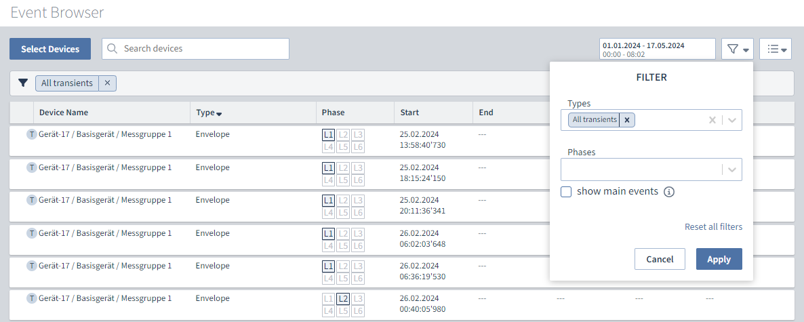This screenshot has height=322, width=804.
Task: Click the T badge of the first event row
Action: tap(31, 134)
